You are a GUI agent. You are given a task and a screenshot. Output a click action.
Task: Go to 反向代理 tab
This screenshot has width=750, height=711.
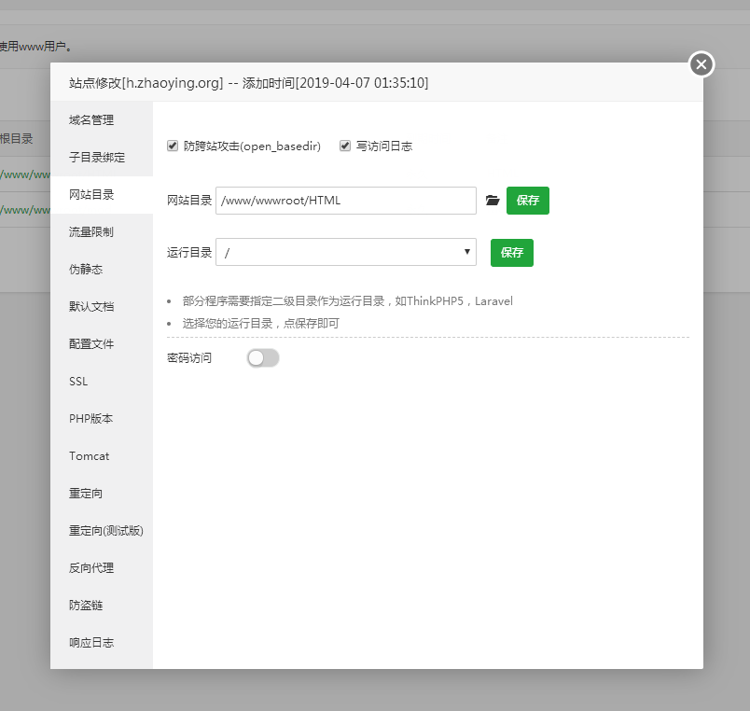click(x=102, y=568)
